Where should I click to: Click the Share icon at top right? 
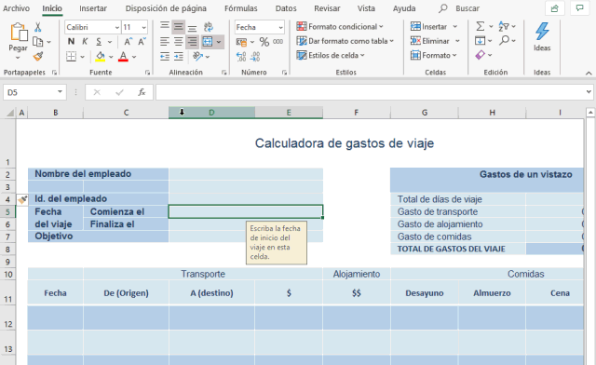555,8
